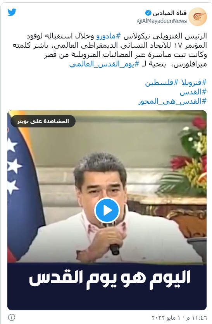Open the Al Mayadeen profile avatar
The width and height of the screenshot is (212, 324).
click(198, 17)
